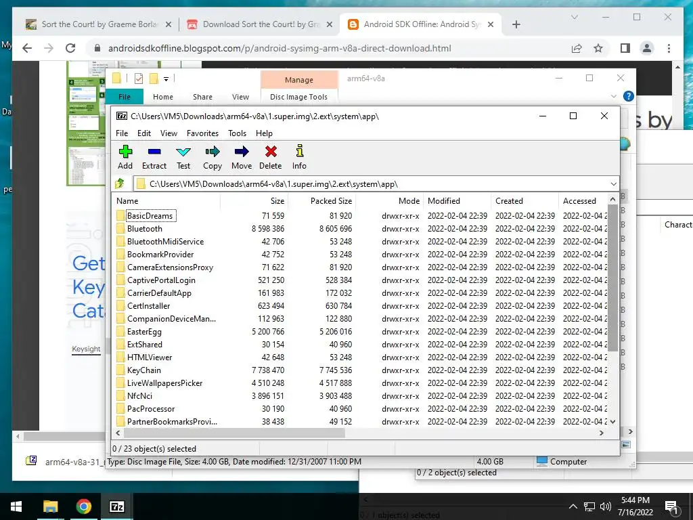Viewport: 693px width, 520px height.
Task: Go back in Chrome history
Action: coord(27,48)
